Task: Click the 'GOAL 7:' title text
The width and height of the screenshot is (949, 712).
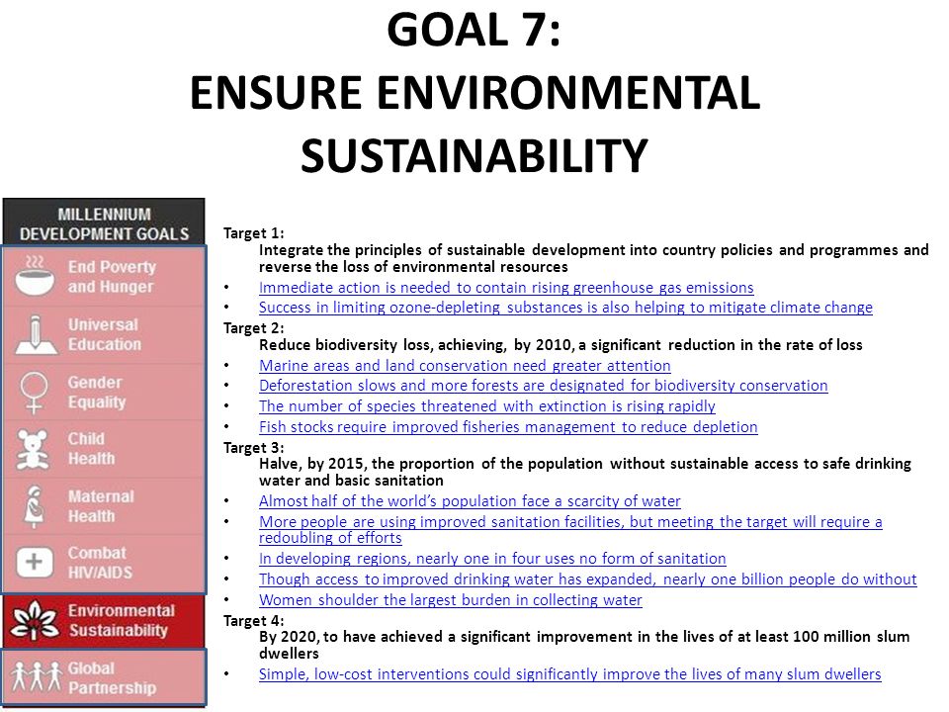Action: (x=474, y=31)
